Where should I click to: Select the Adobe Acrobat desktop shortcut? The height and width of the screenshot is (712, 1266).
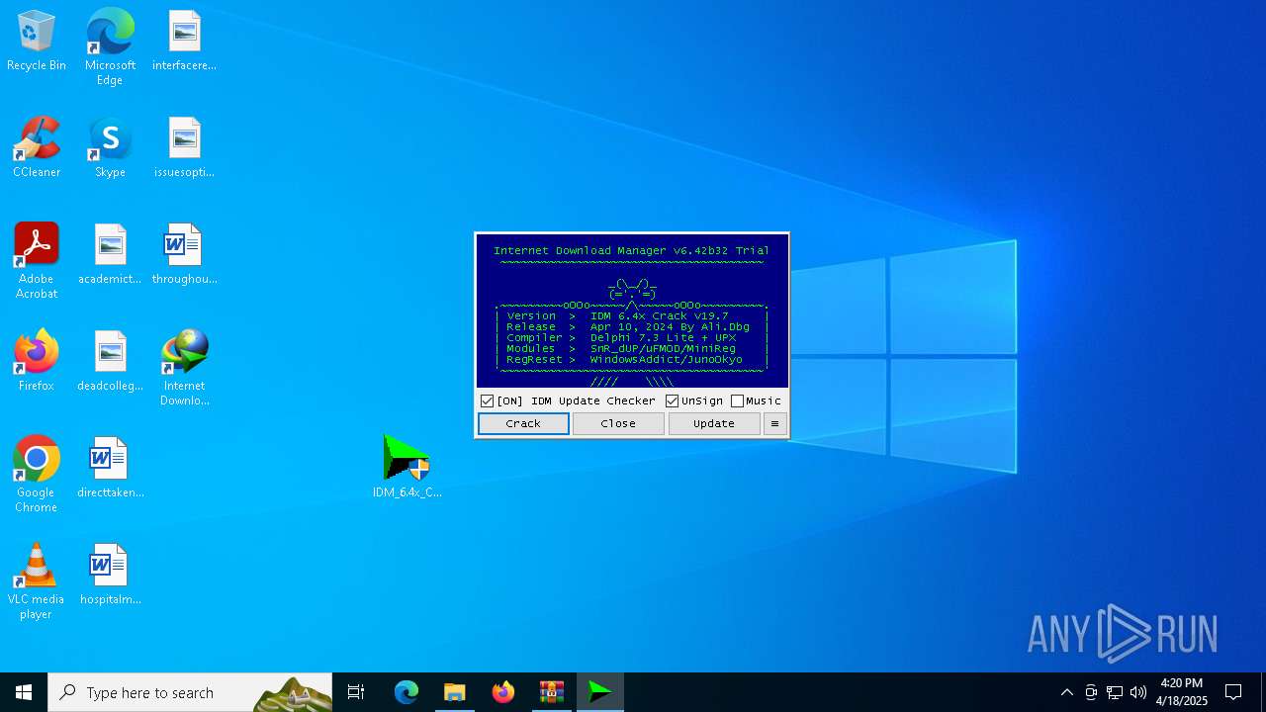click(x=37, y=261)
